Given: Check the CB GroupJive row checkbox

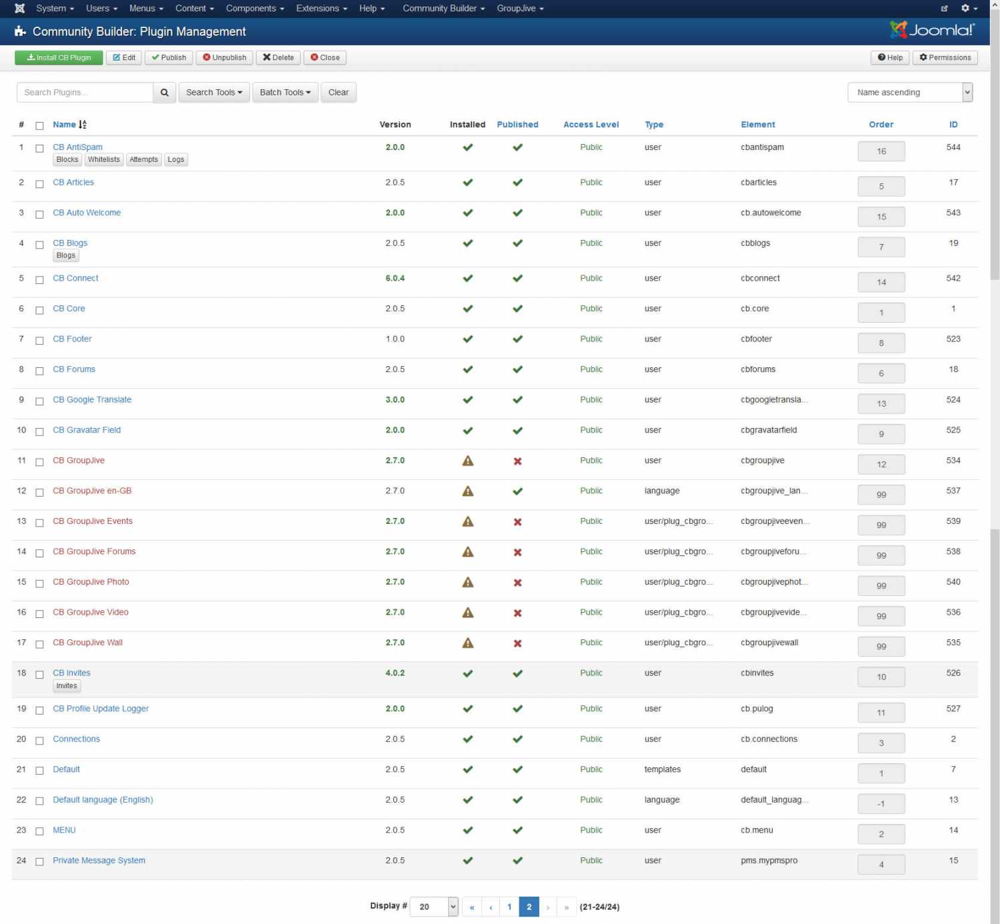Looking at the screenshot, I should [39, 462].
